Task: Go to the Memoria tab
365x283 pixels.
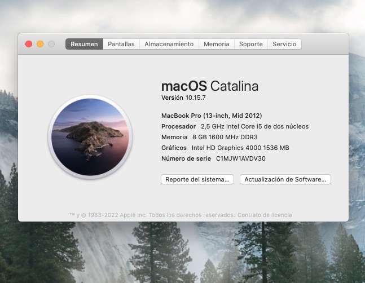Action: pos(216,44)
